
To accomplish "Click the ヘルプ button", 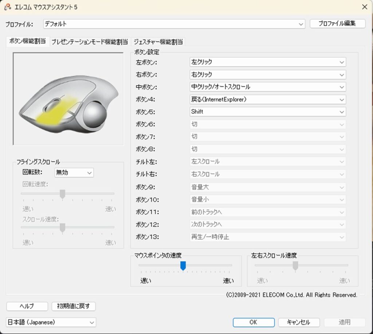I will click(x=27, y=306).
